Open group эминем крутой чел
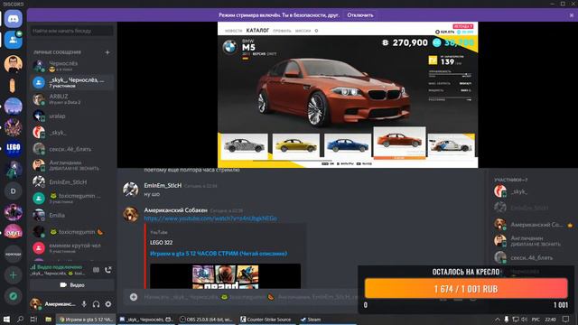 click(x=72, y=247)
